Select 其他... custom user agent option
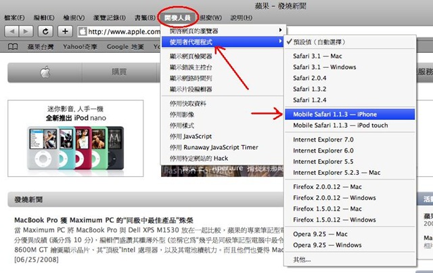The width and height of the screenshot is (433, 273). point(350,259)
